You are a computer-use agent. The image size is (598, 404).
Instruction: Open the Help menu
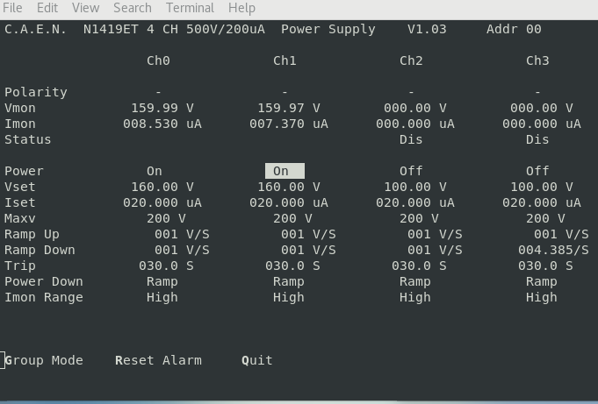pos(241,8)
